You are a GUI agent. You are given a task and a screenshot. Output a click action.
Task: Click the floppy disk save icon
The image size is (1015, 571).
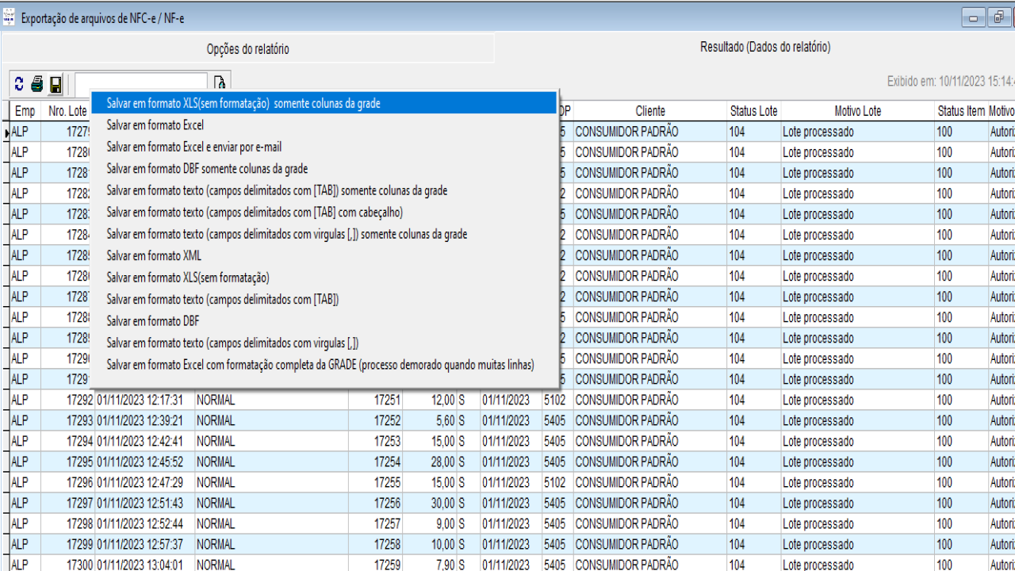click(56, 84)
